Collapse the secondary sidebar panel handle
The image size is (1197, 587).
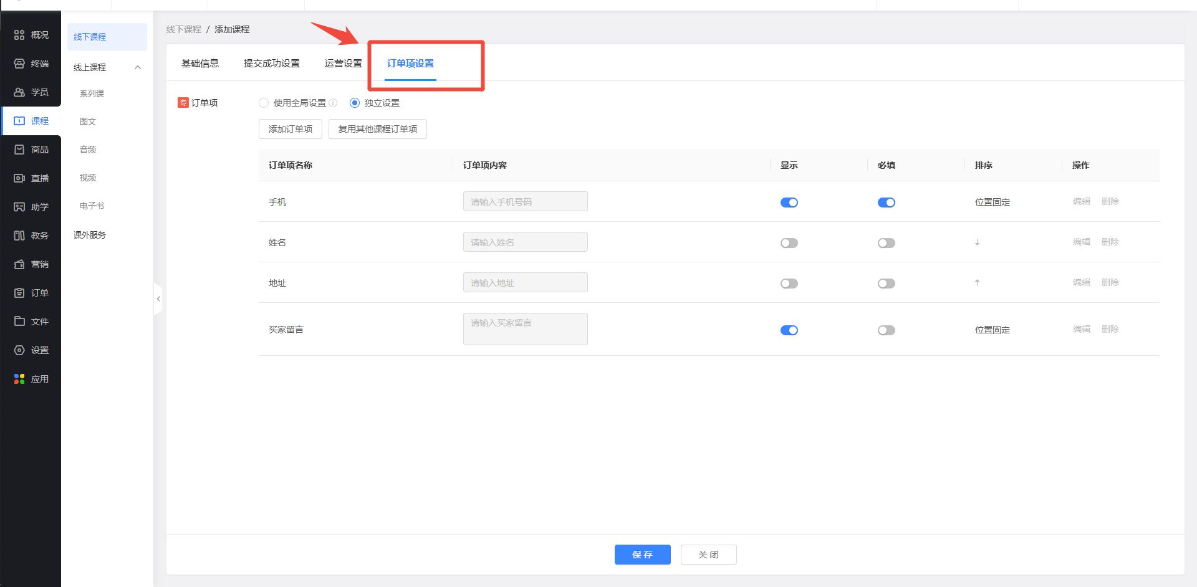[158, 299]
